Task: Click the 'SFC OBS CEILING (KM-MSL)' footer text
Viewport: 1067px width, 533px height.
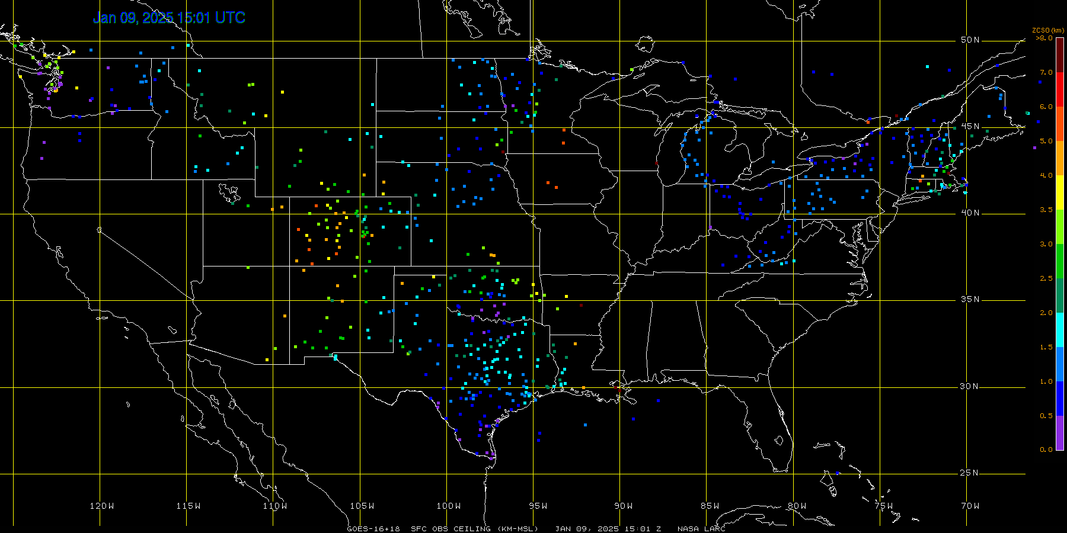Action: click(474, 528)
